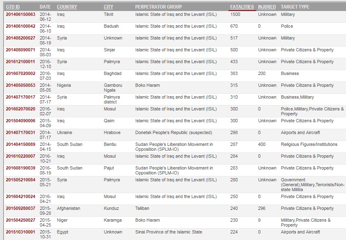Image resolution: width=346 pixels, height=240 pixels.
Task: Open the Sinjar incident ID 201408090071
Action: [x=20, y=50]
